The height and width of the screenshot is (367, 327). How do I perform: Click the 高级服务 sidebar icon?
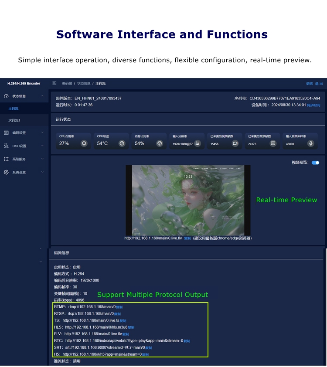[6, 159]
